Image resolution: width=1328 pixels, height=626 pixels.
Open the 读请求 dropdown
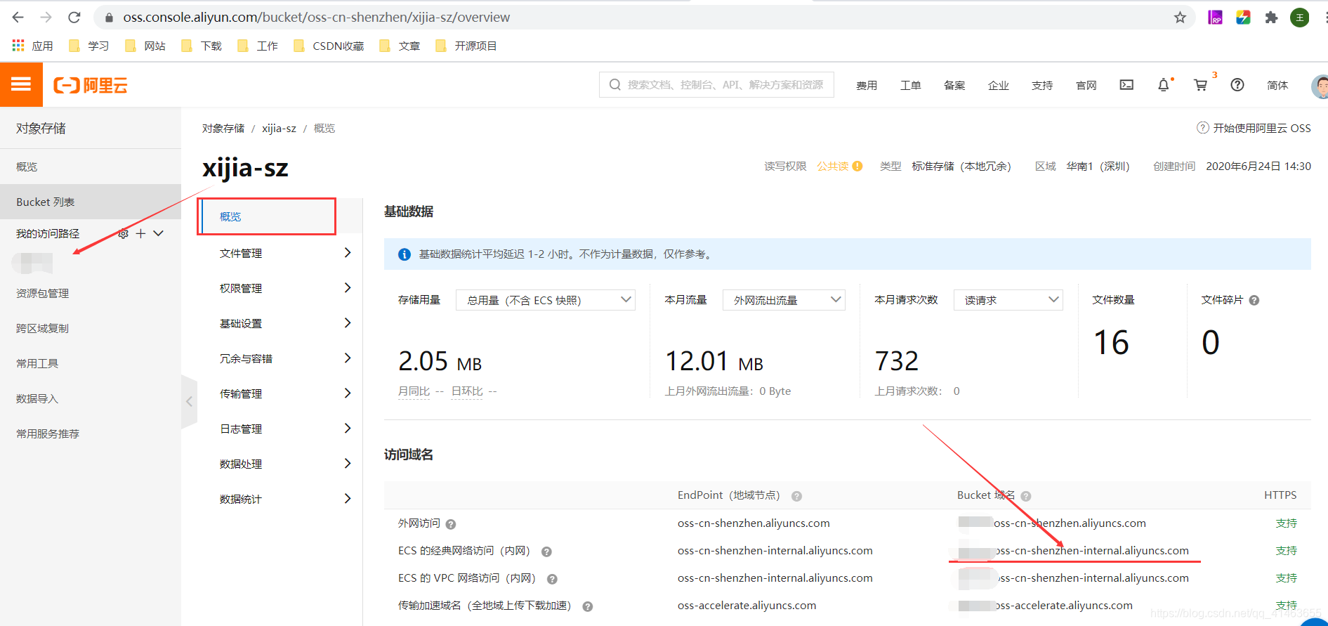point(1008,300)
